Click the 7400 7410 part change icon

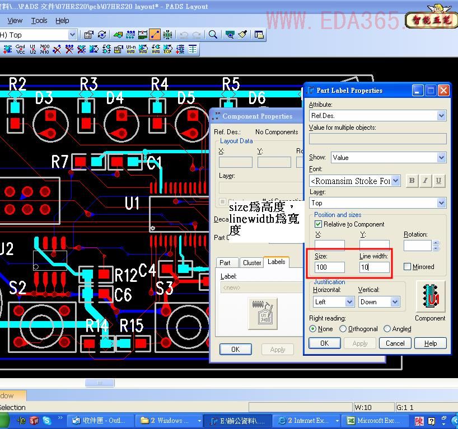(45, 49)
